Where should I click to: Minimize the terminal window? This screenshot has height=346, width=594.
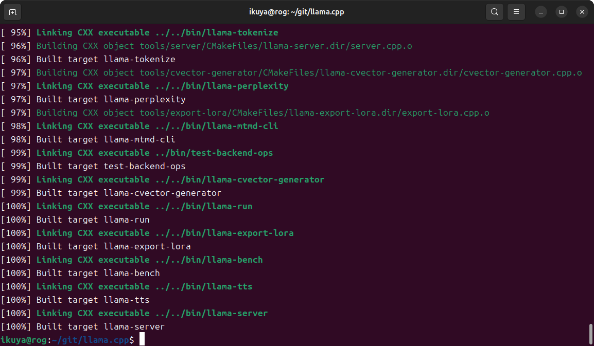click(541, 12)
